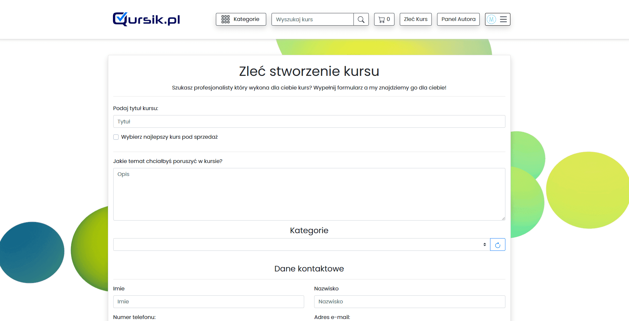Screen dimensions: 629x321
Task: Open the Kategorie grid menu
Action: 241,19
